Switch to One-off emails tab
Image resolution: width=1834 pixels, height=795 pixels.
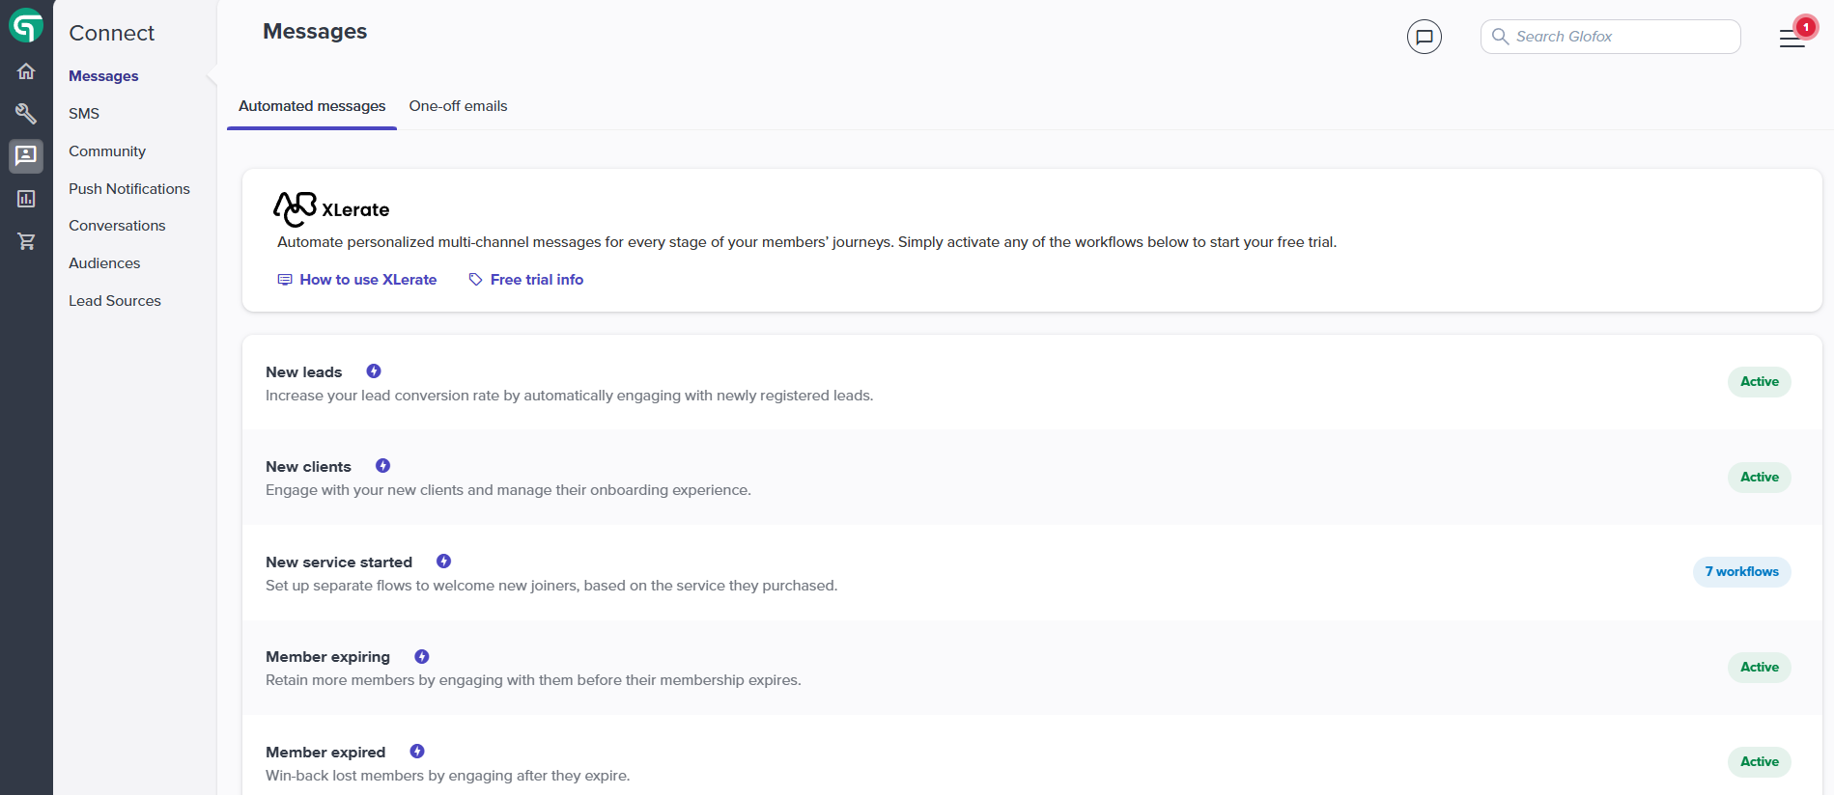coord(458,106)
